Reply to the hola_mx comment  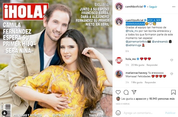pyautogui.click(x=152, y=65)
